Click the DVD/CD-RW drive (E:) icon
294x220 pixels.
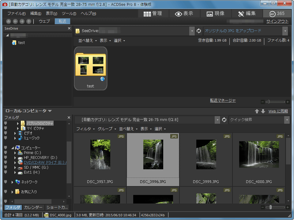pyautogui.click(x=20, y=162)
